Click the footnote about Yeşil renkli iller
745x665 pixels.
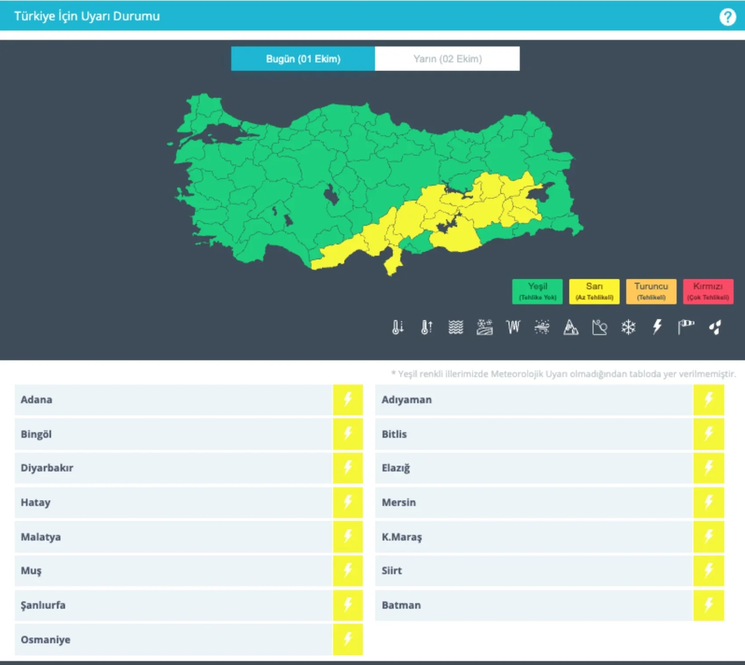(x=564, y=374)
